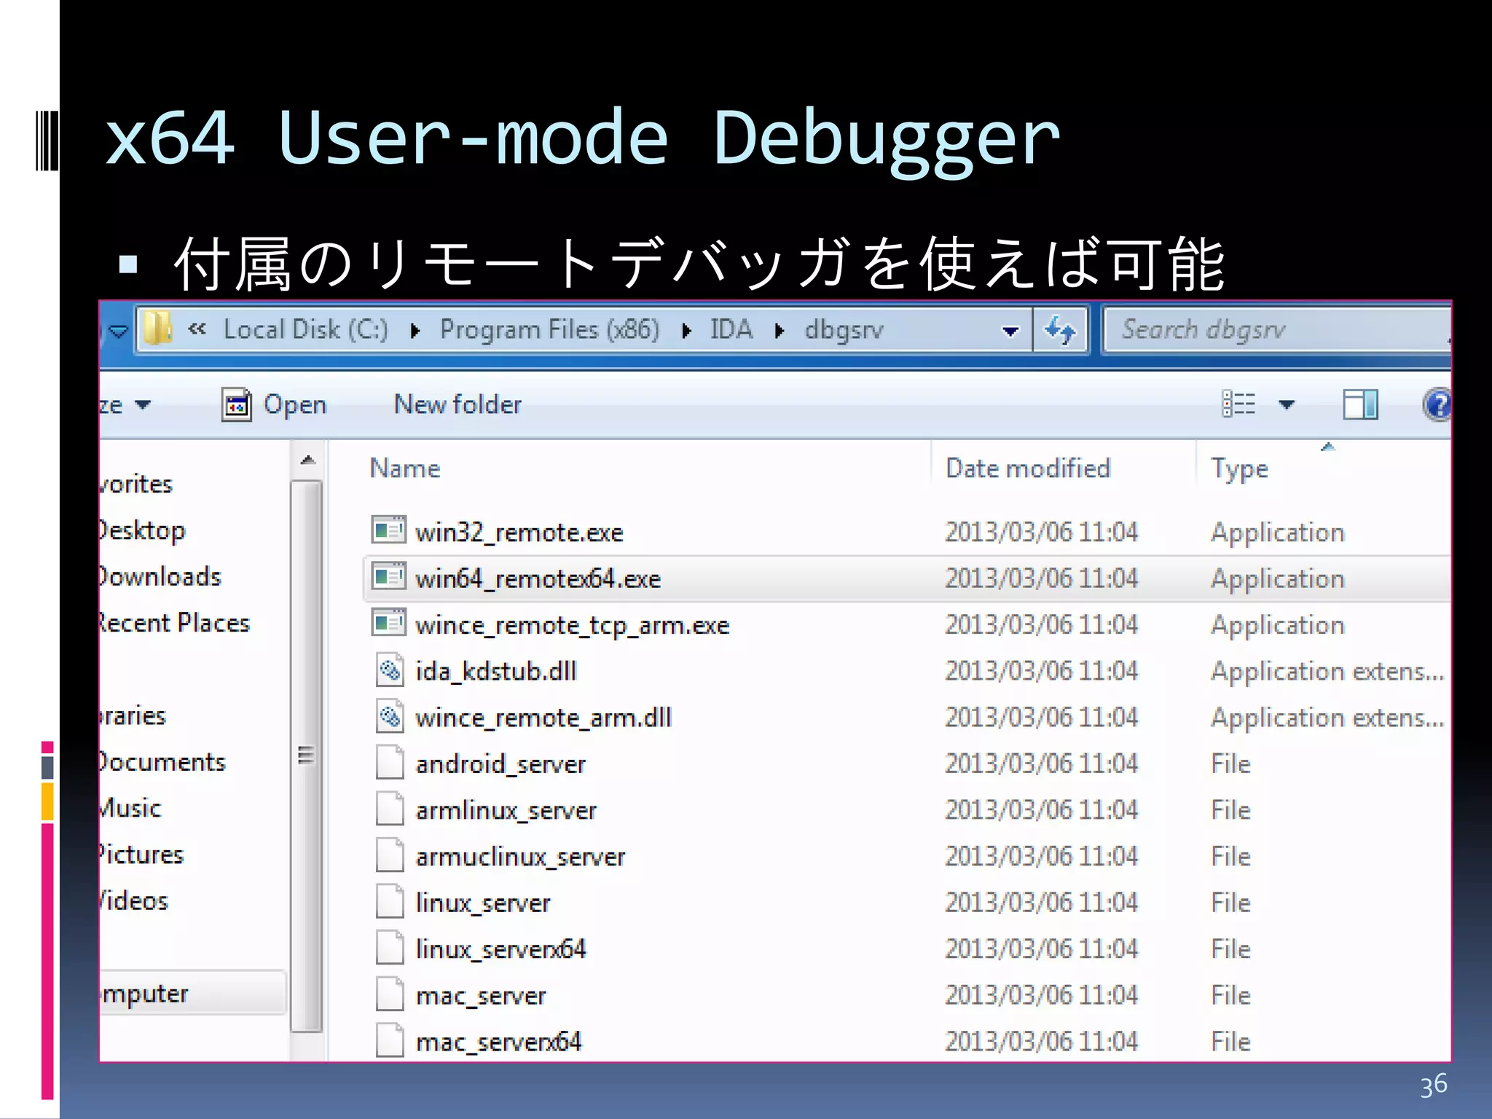Image resolution: width=1492 pixels, height=1119 pixels.
Task: Click the linux_serverx64 file icon
Action: pyautogui.click(x=390, y=947)
